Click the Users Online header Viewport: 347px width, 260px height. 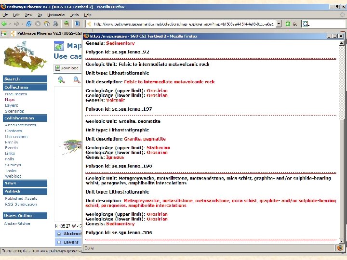point(25,216)
